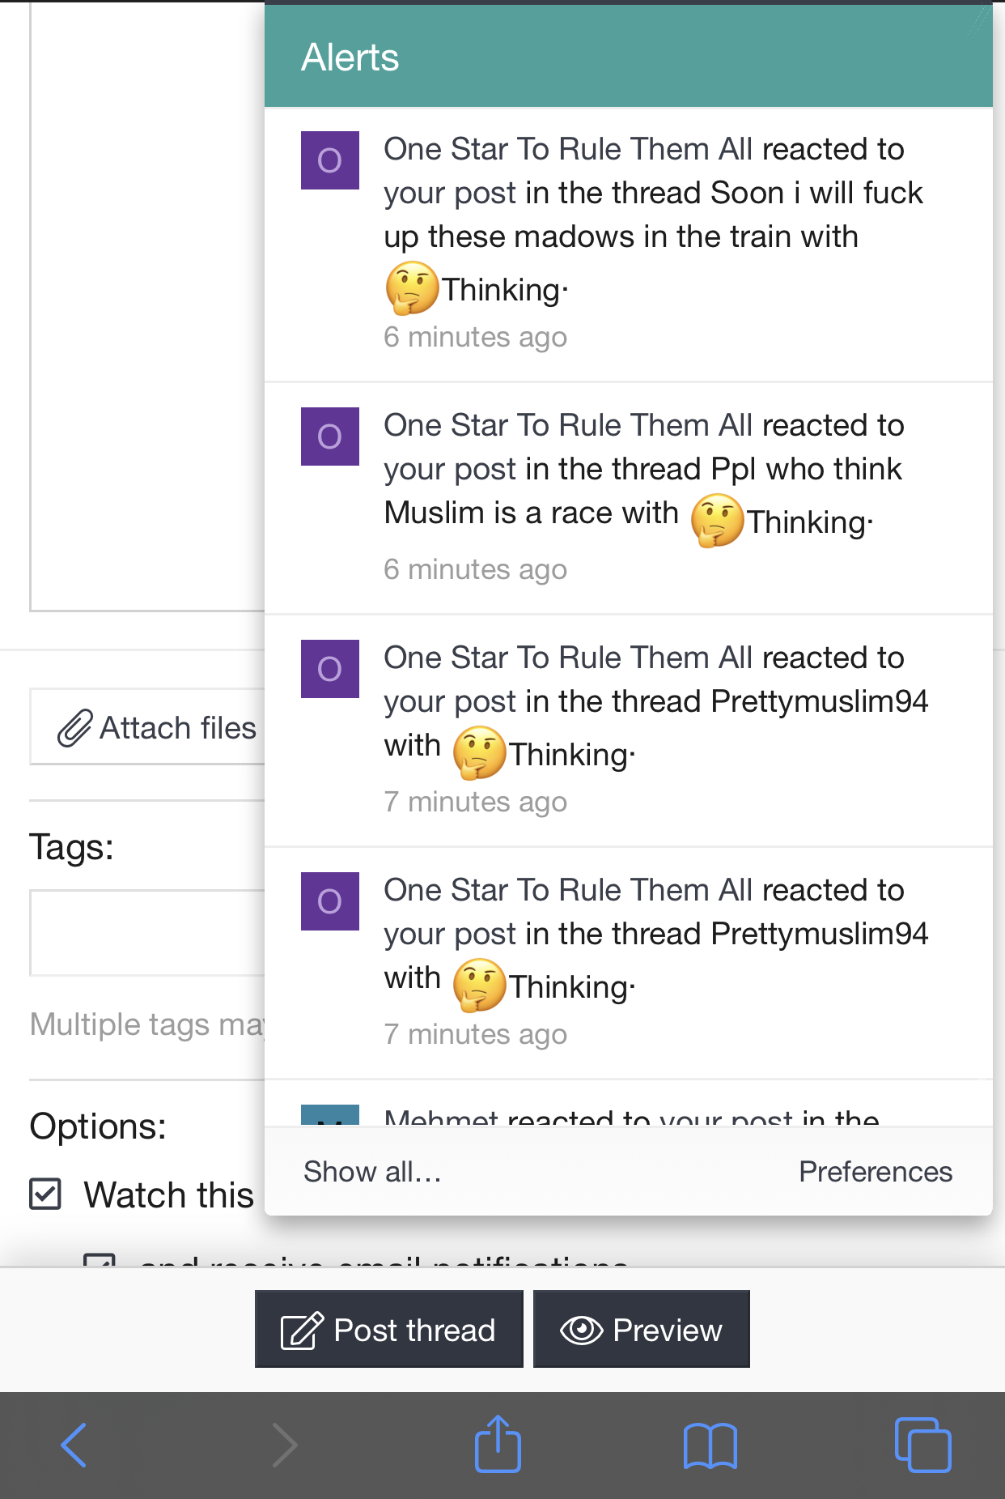The height and width of the screenshot is (1499, 1005).
Task: Click the Thinking emoji in first alert
Action: (412, 288)
